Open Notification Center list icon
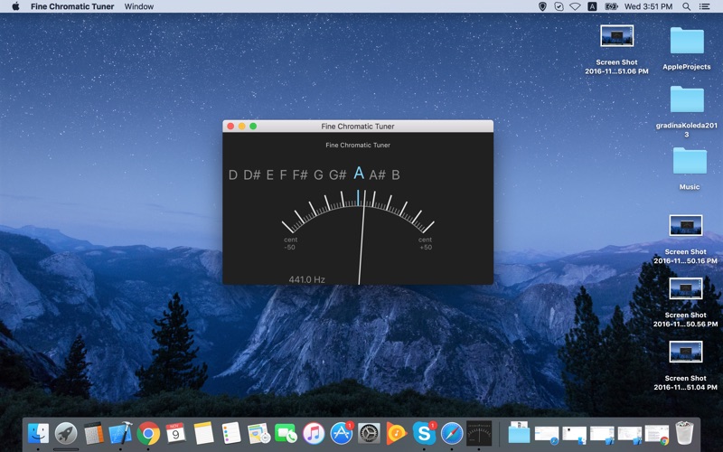The image size is (723, 452). coord(704,6)
